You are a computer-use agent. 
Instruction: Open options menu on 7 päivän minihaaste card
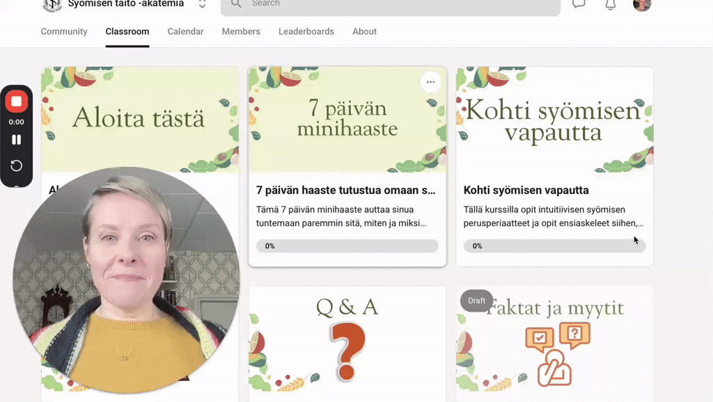point(430,81)
